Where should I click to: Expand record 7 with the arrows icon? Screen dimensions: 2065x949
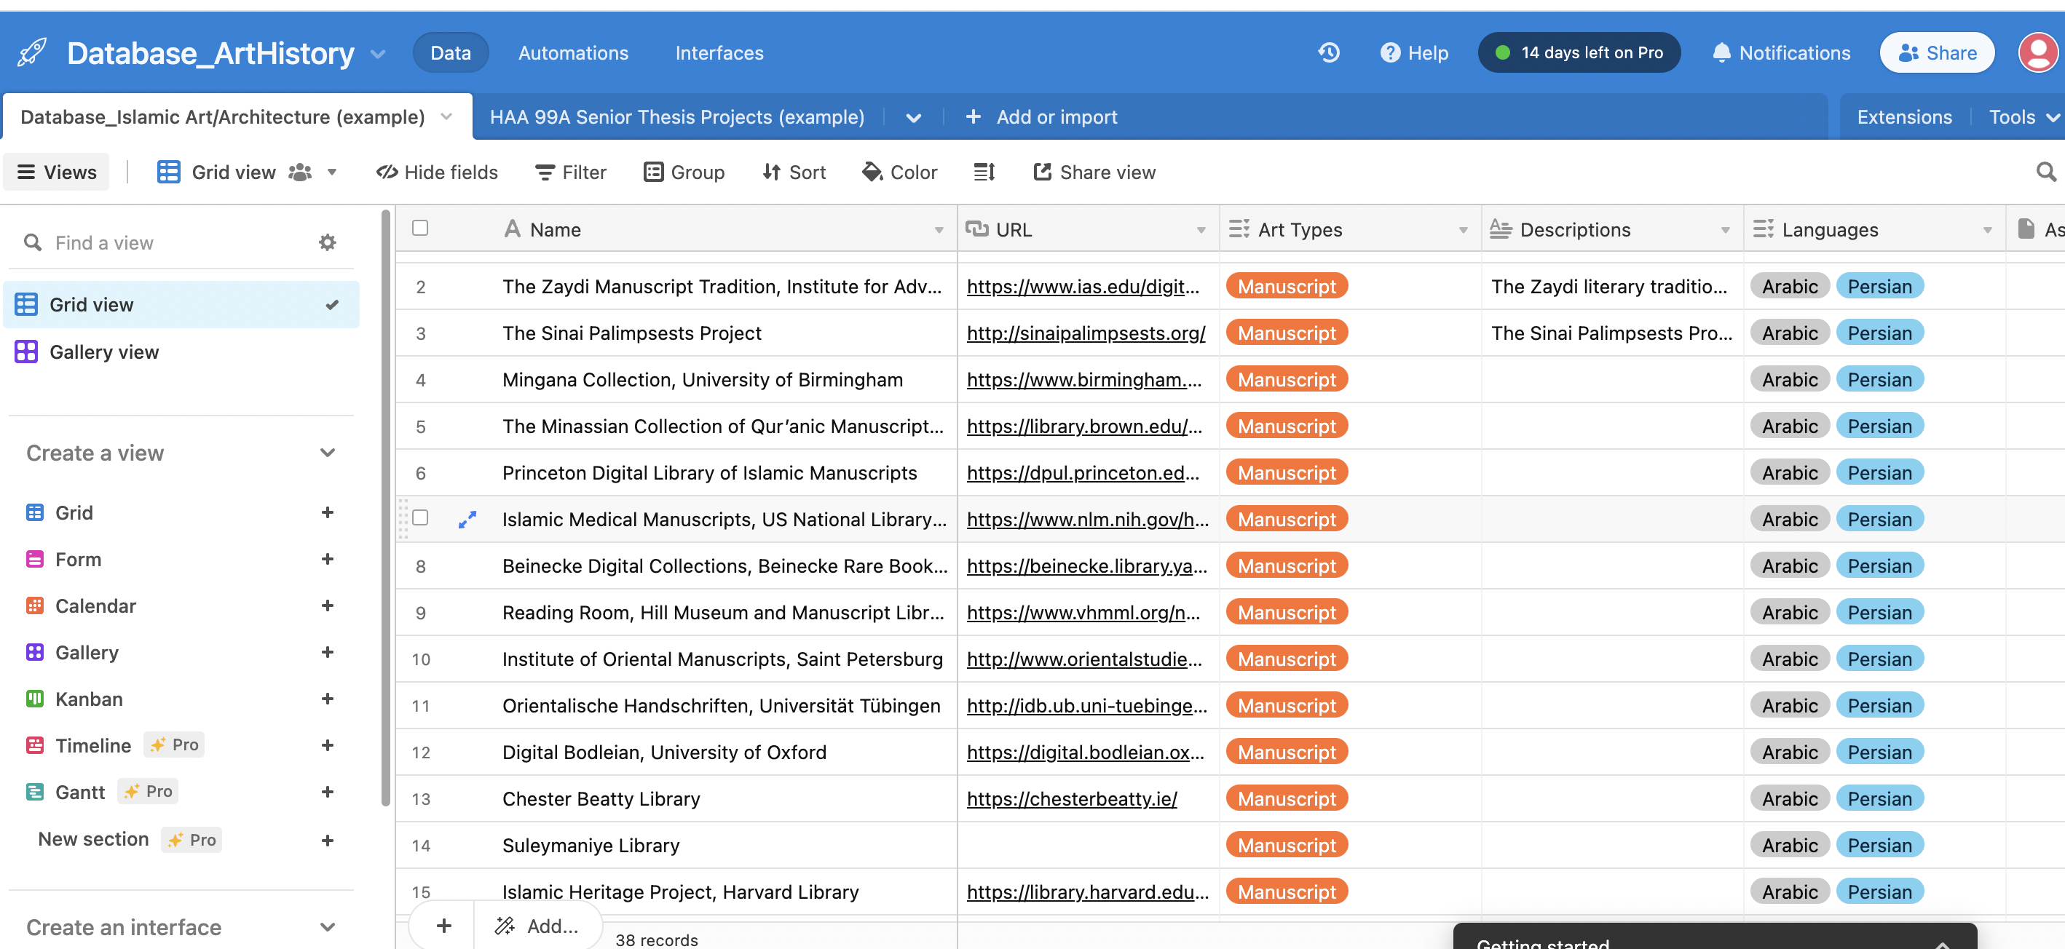pyautogui.click(x=467, y=520)
